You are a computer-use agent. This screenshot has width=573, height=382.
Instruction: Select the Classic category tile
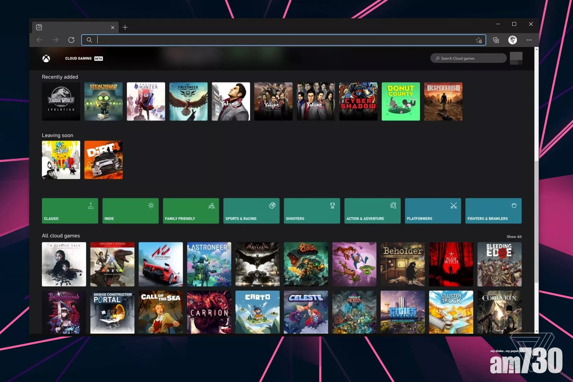(x=70, y=211)
